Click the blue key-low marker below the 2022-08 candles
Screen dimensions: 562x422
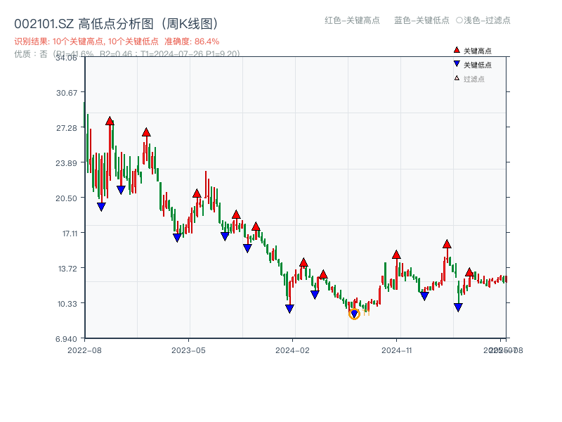click(x=100, y=207)
